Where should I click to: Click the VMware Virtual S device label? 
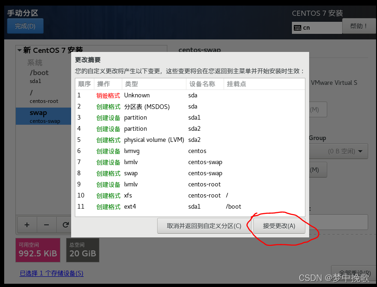pyautogui.click(x=334, y=83)
